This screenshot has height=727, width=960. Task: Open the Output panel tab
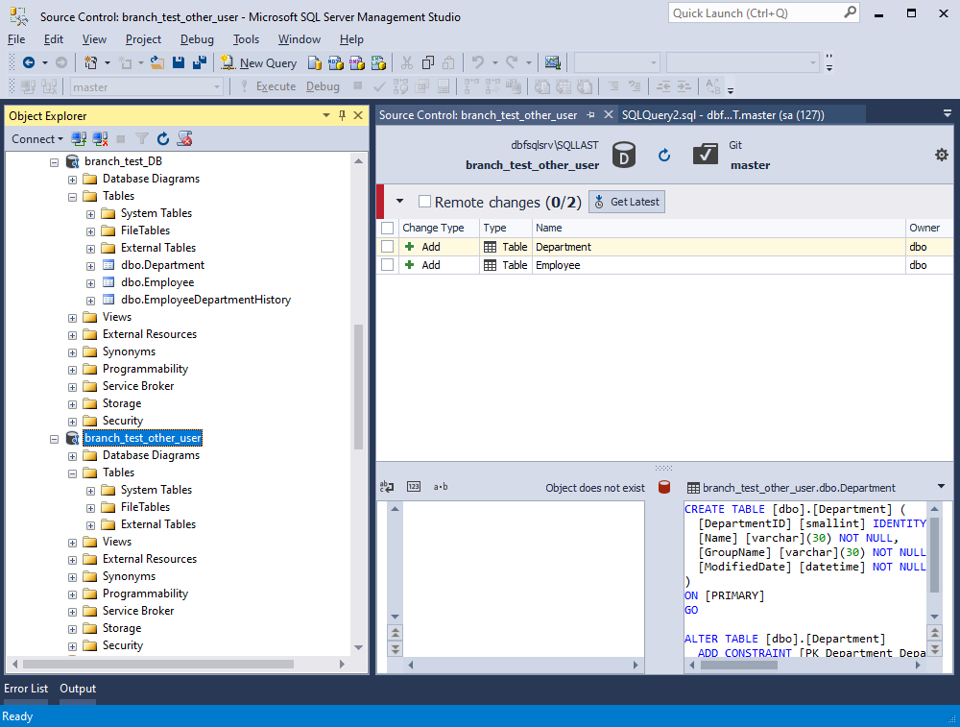tap(78, 689)
